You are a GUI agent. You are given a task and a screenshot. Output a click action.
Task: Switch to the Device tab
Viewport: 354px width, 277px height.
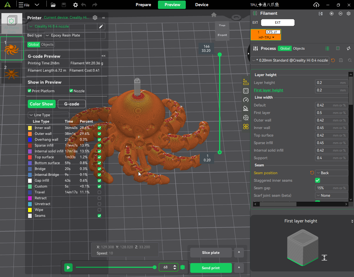[x=202, y=5]
